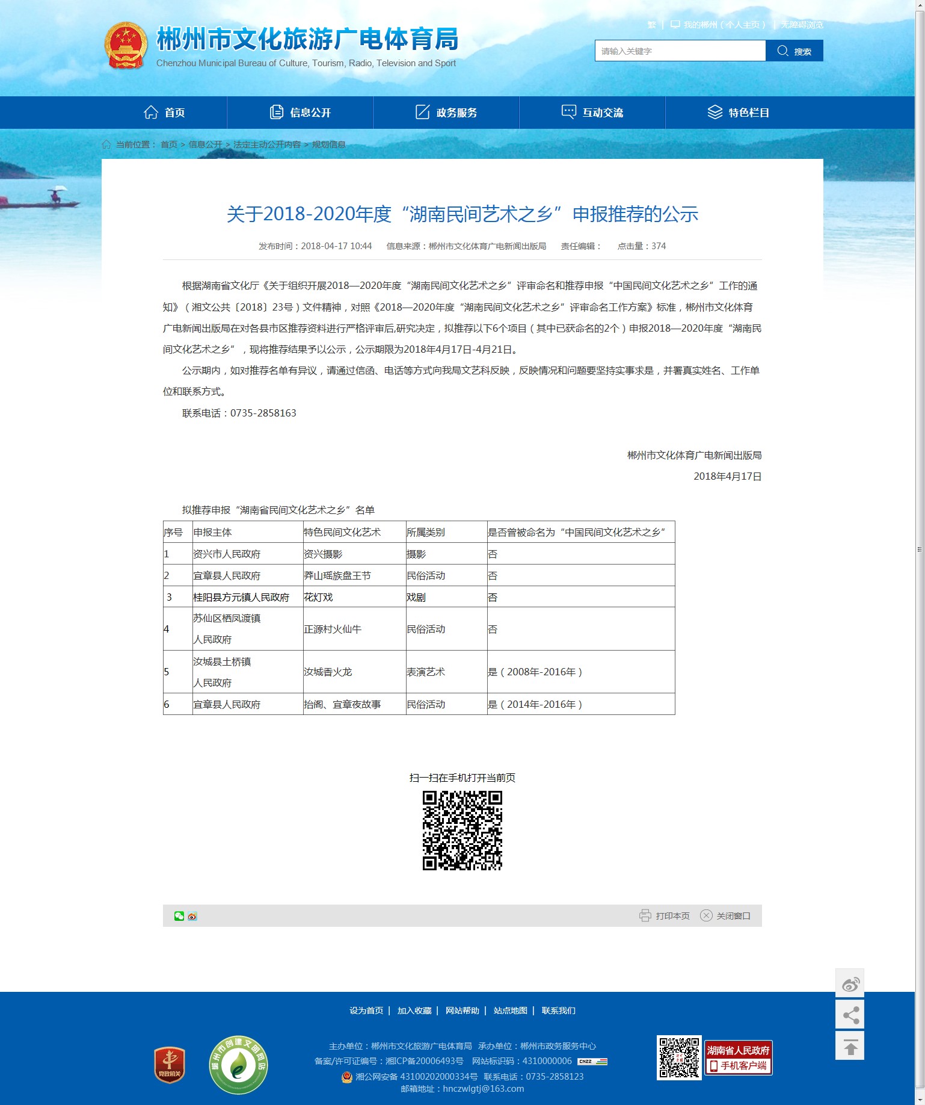The width and height of the screenshot is (925, 1105).
Task: Click the back-to-top arrow button
Action: click(850, 1046)
